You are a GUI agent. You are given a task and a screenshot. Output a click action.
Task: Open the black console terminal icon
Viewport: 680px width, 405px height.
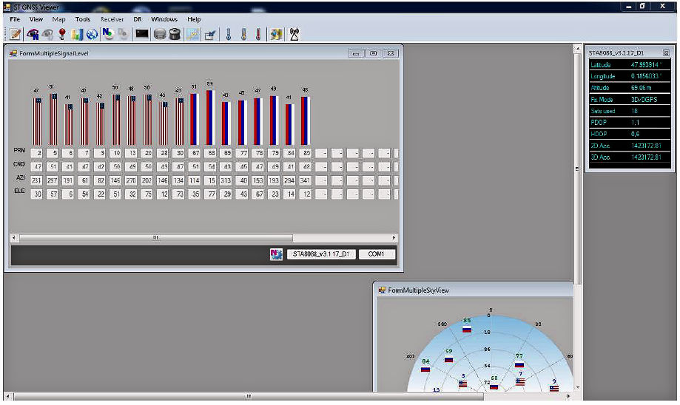(142, 34)
